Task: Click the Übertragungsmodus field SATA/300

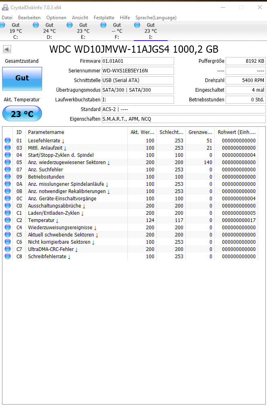Action: pyautogui.click(x=138, y=90)
